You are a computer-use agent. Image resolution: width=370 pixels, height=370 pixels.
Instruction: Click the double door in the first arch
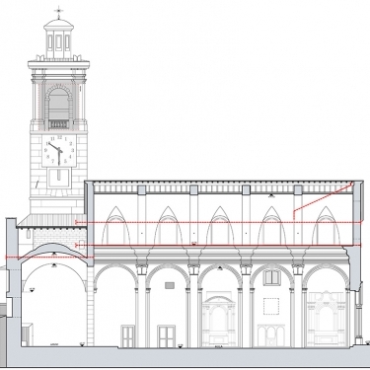point(127,336)
